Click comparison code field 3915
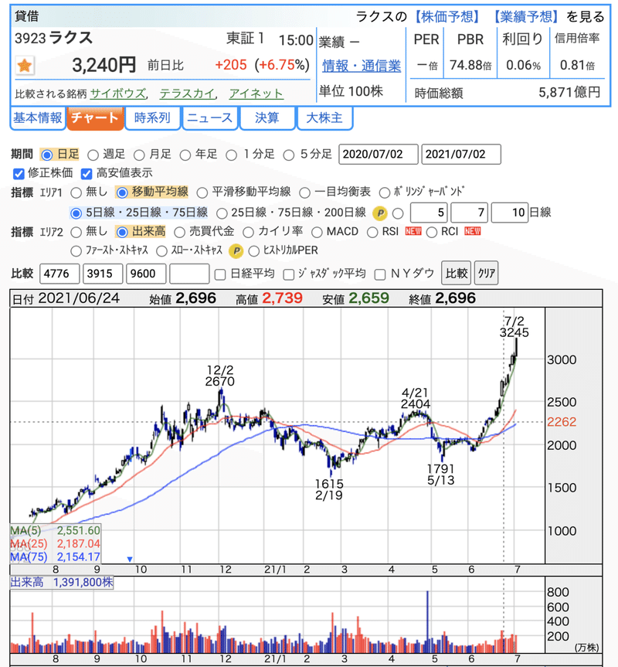The image size is (618, 667). (103, 274)
